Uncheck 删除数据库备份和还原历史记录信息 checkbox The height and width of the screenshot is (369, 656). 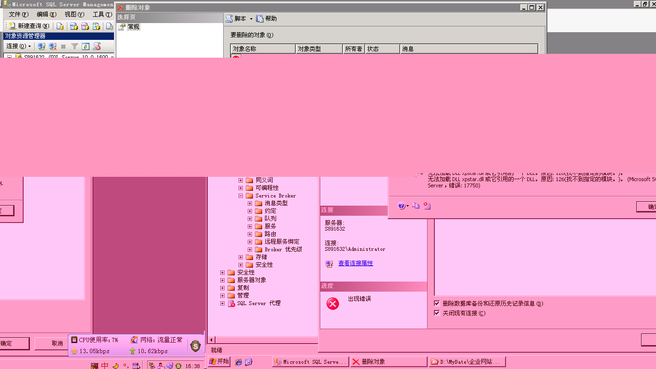(437, 303)
